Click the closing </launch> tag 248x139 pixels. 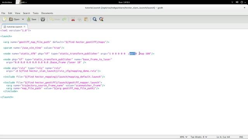point(7,97)
